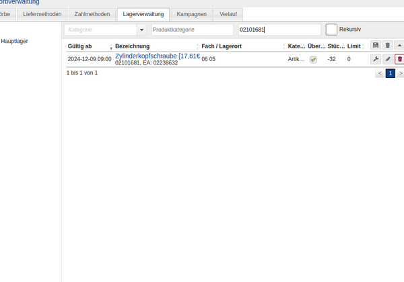Viewport: 404px width, 282px height.
Task: Click the up-arrow icon in table header
Action: pyautogui.click(x=399, y=46)
